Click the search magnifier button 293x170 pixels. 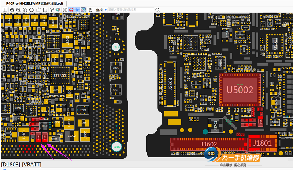click(157, 10)
